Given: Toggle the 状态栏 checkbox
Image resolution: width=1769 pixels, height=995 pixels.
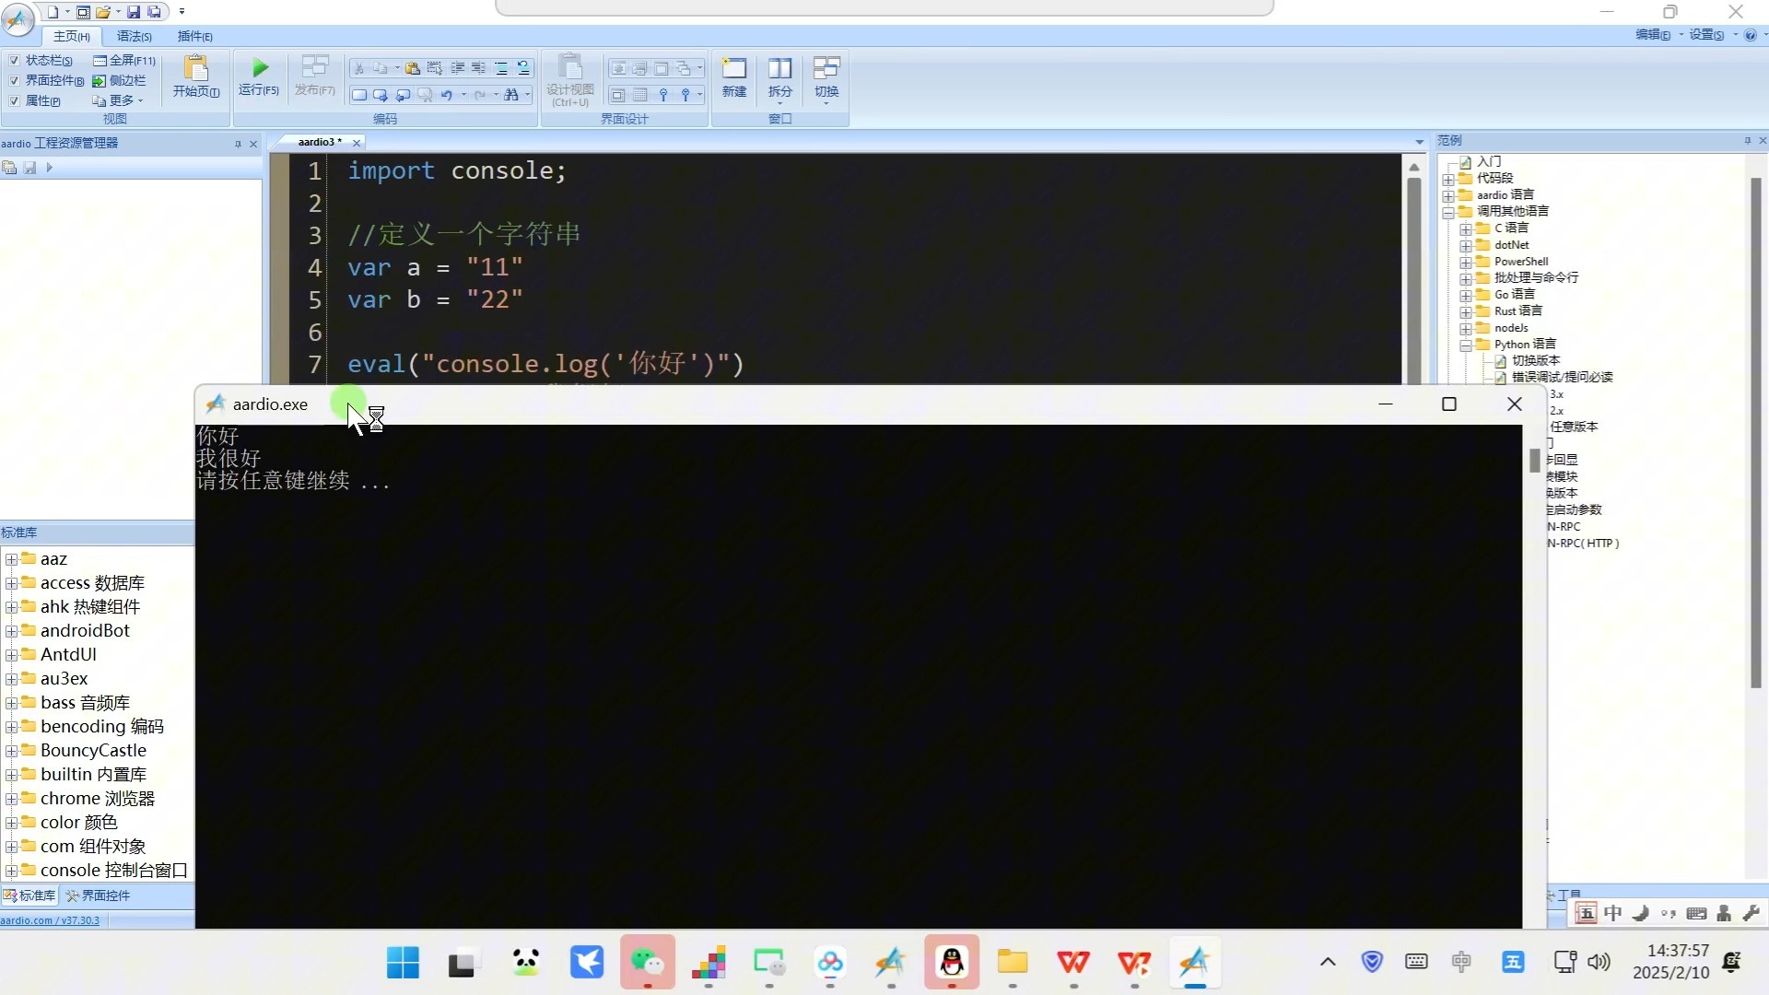Looking at the screenshot, I should pos(14,61).
